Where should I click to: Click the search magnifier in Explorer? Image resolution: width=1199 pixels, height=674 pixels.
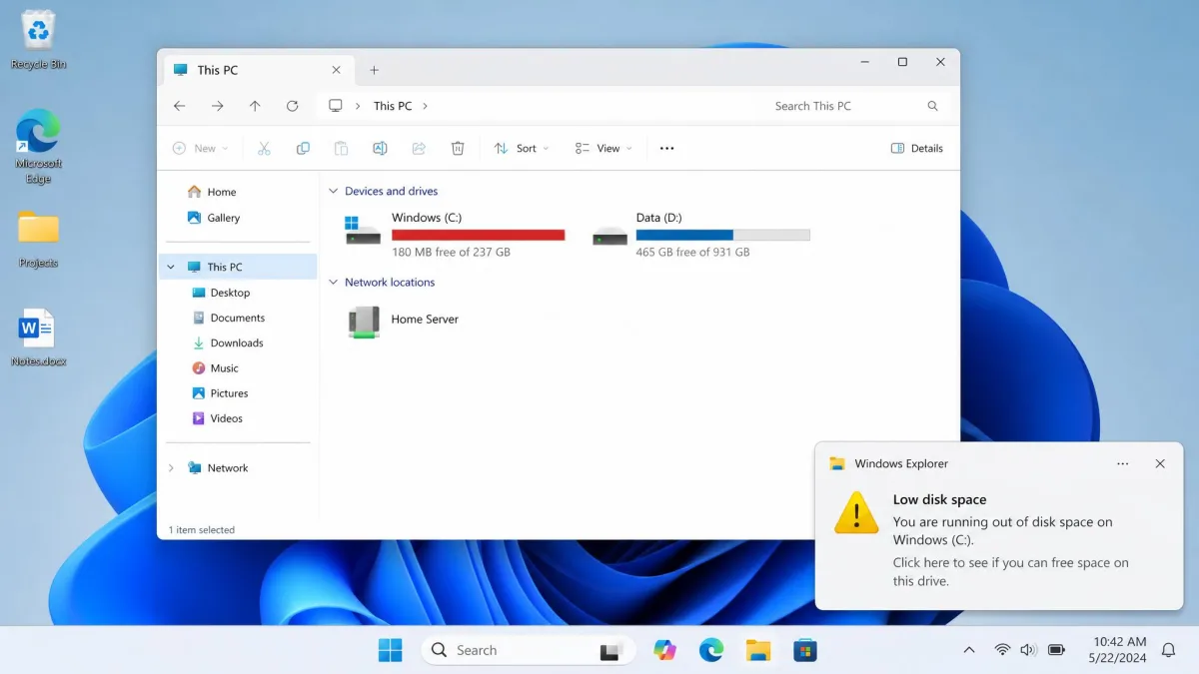pos(933,106)
